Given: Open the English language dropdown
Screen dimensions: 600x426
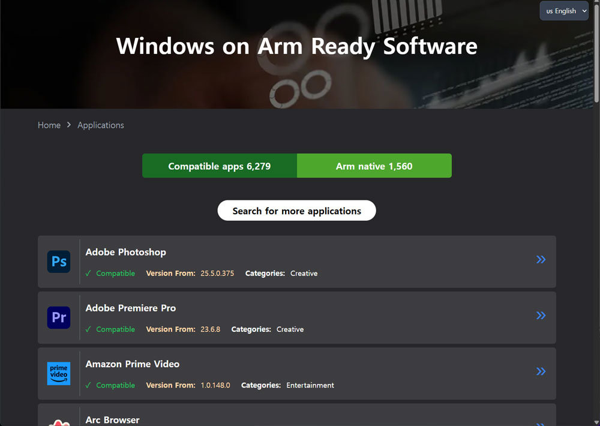Looking at the screenshot, I should [564, 11].
